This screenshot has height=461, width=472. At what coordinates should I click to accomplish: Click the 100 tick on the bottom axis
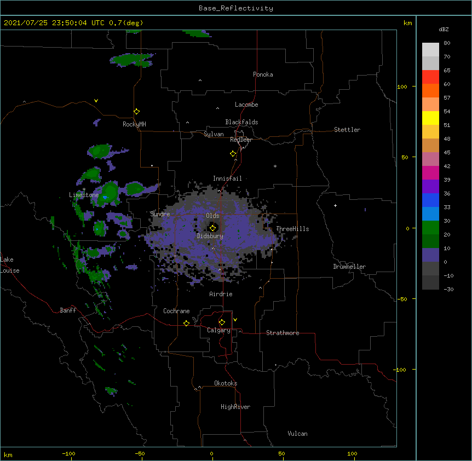[x=352, y=453]
